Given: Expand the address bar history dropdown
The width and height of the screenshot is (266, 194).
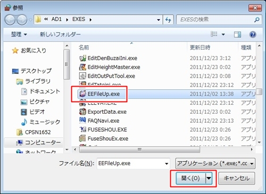Looking at the screenshot, I should point(159,20).
